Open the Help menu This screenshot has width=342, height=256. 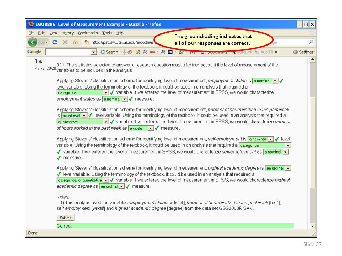pyautogui.click(x=120, y=33)
